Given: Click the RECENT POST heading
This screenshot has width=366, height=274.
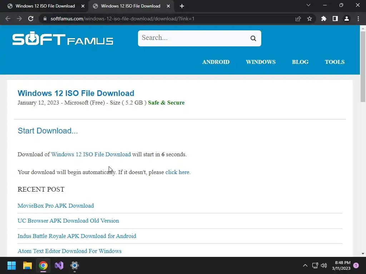Looking at the screenshot, I should point(41,189).
